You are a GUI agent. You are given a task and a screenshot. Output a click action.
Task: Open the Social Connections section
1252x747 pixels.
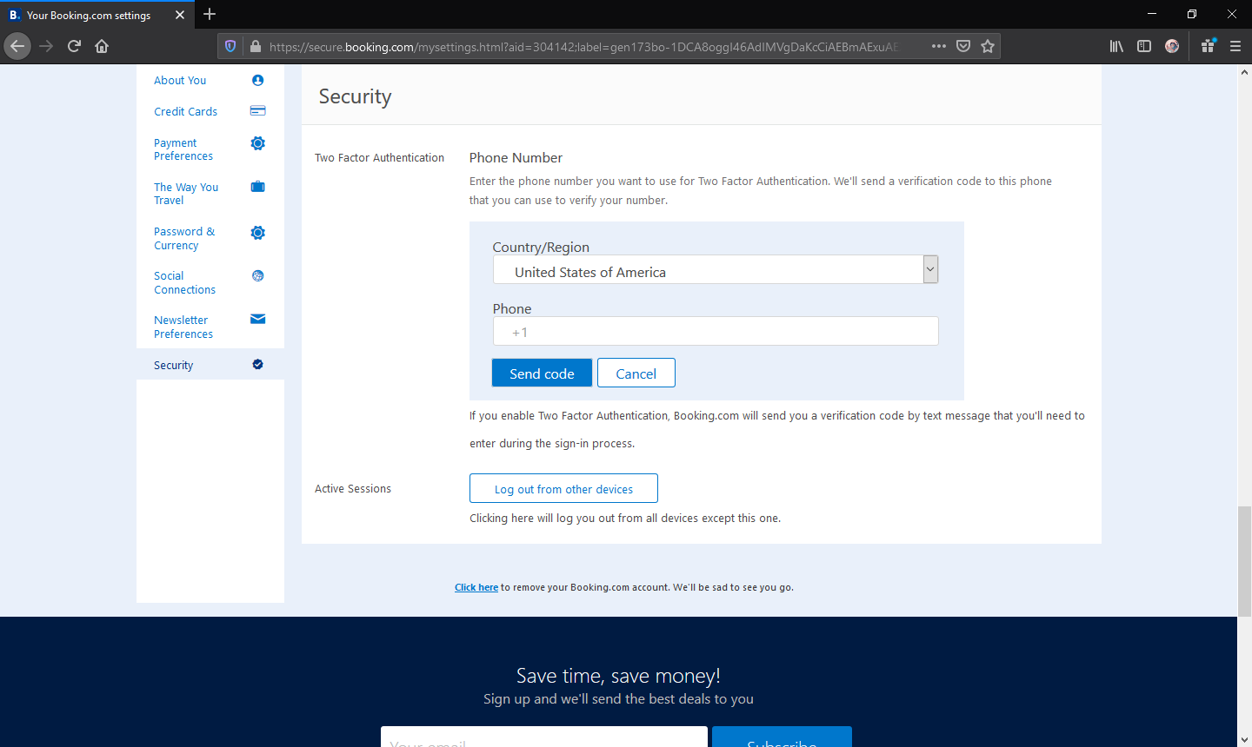coord(184,282)
